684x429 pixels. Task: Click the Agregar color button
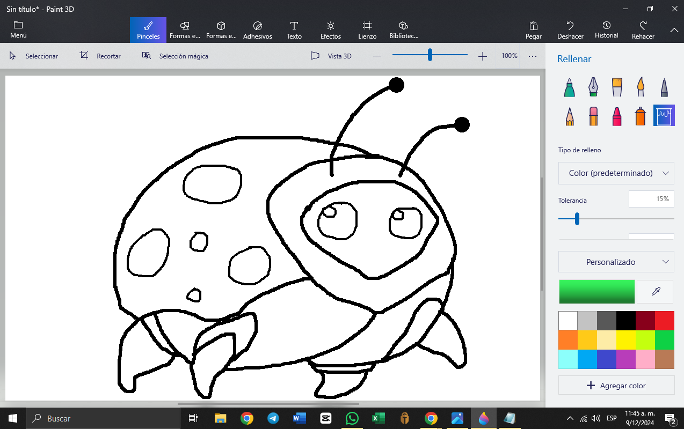(x=616, y=385)
